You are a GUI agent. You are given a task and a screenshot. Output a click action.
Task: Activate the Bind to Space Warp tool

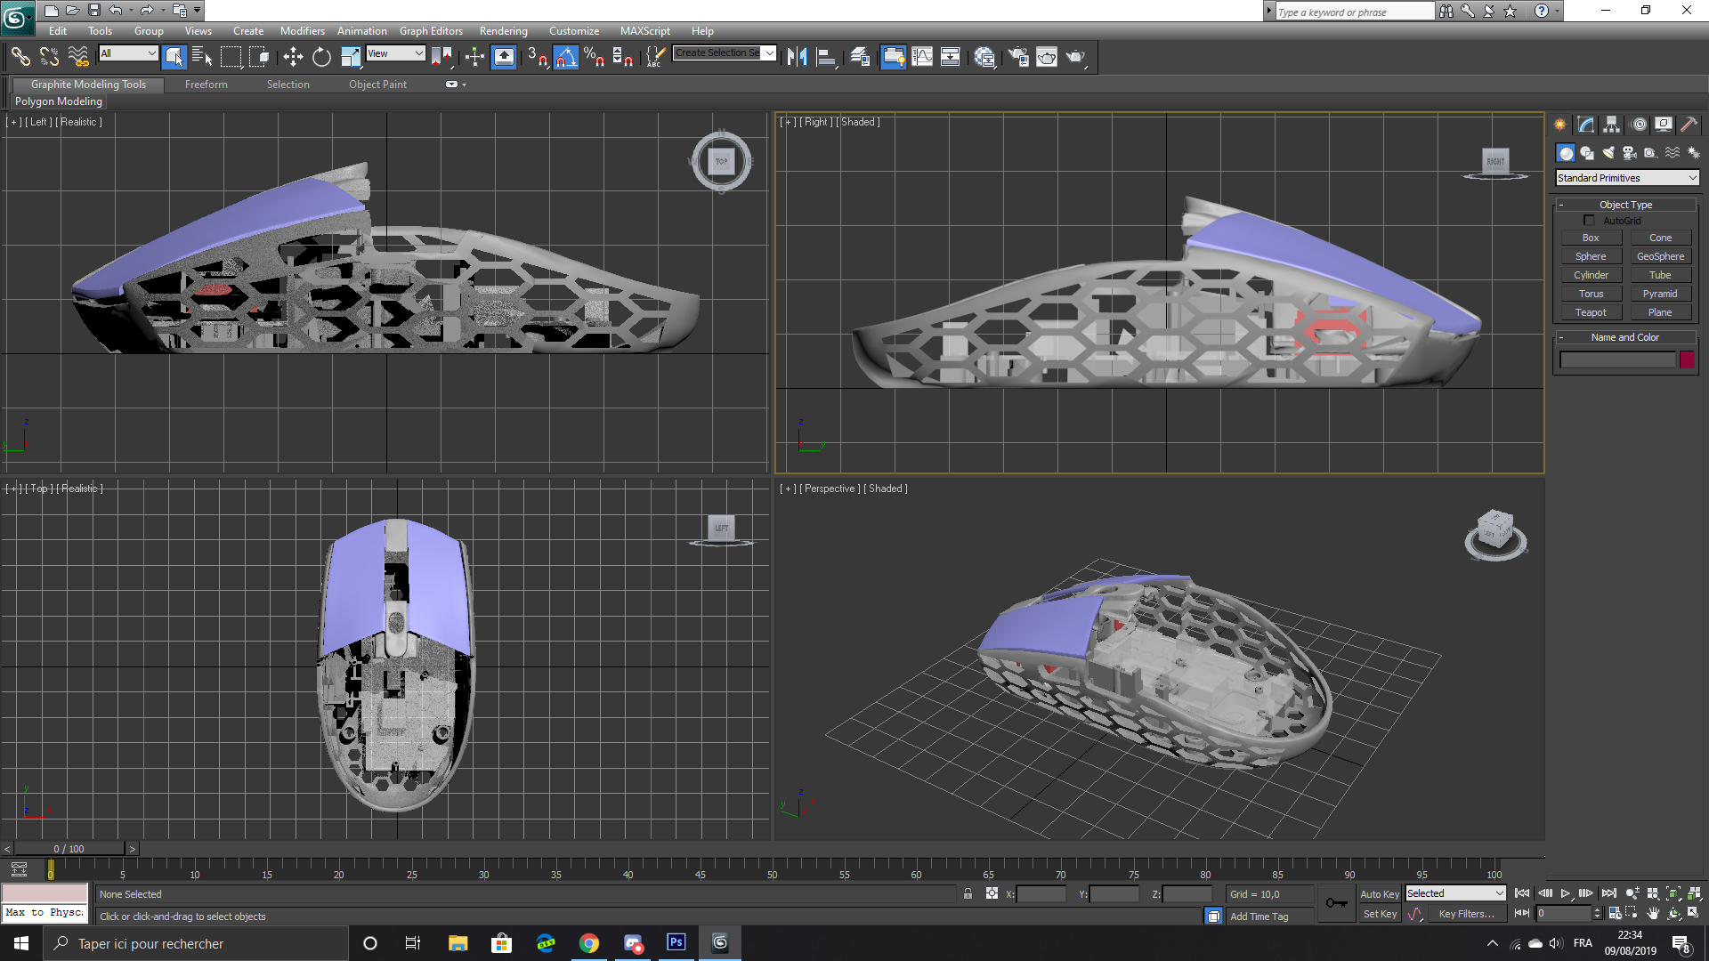click(79, 57)
